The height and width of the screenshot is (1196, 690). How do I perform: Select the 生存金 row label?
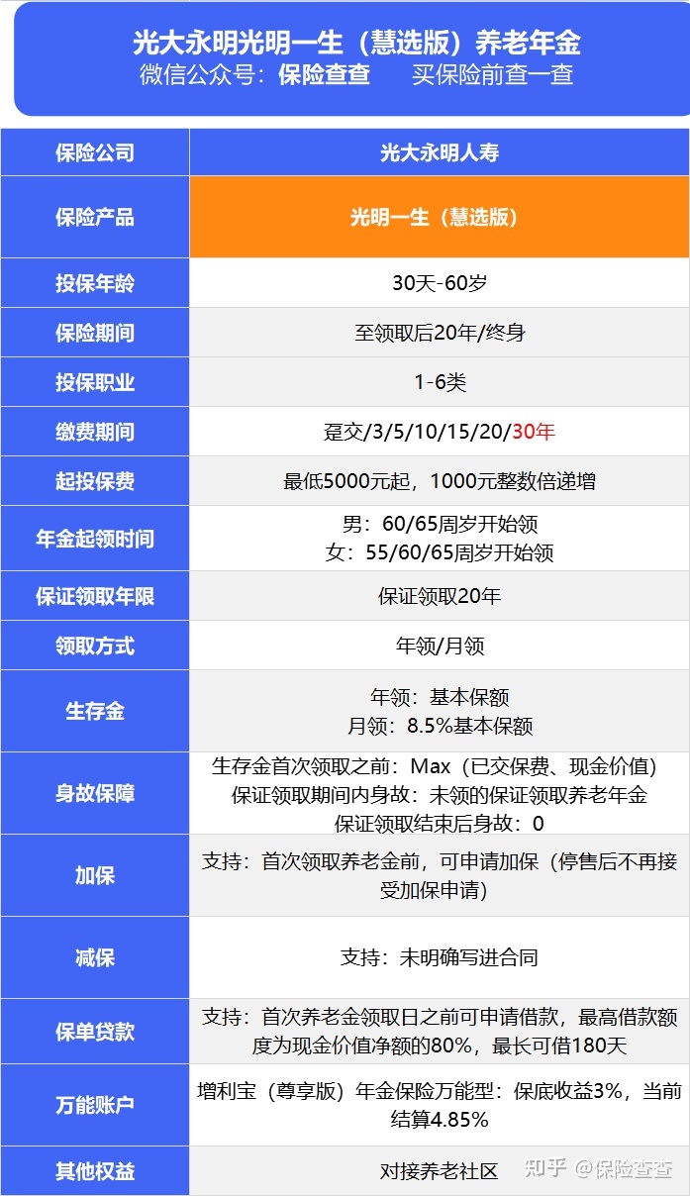point(95,711)
